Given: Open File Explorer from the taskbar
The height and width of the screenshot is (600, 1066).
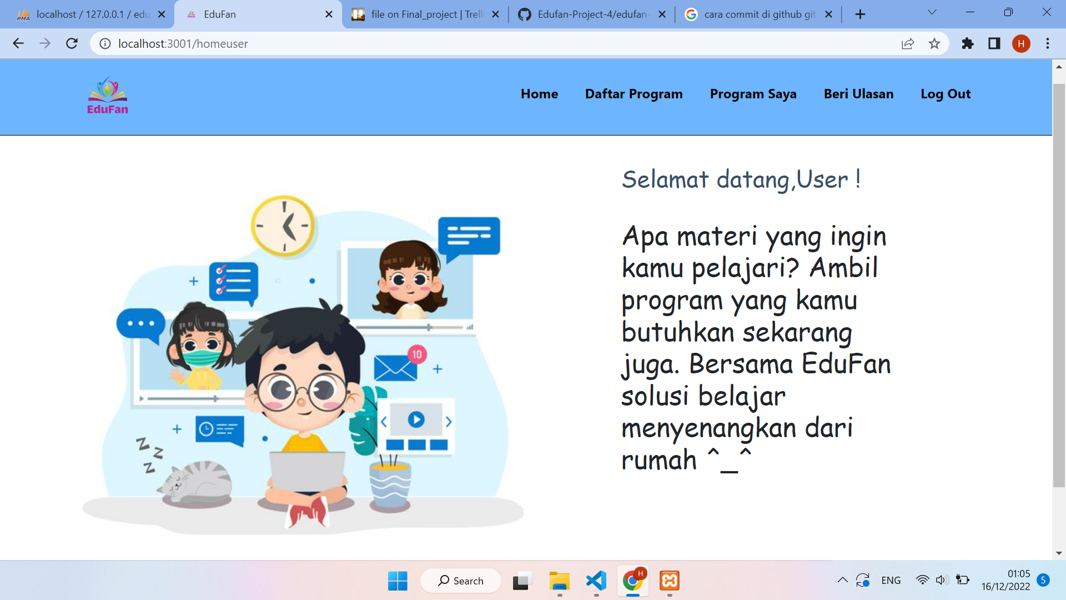Looking at the screenshot, I should 559,582.
